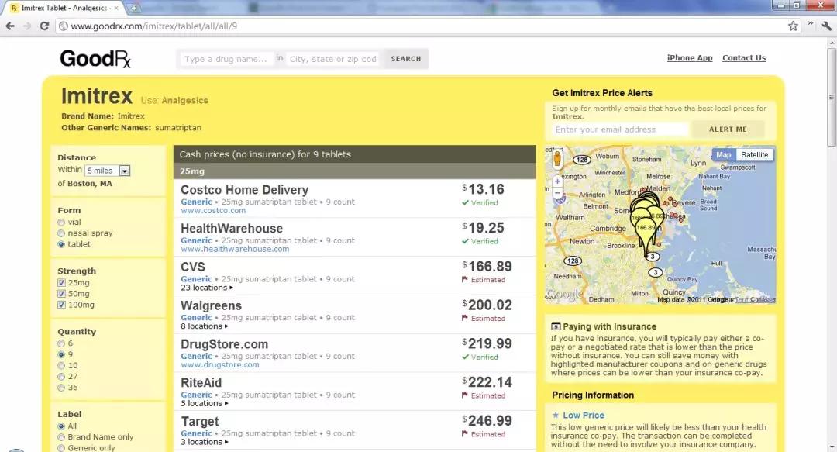Switch map to Satellite view
Viewport: 837px width, 452px height.
tap(754, 155)
